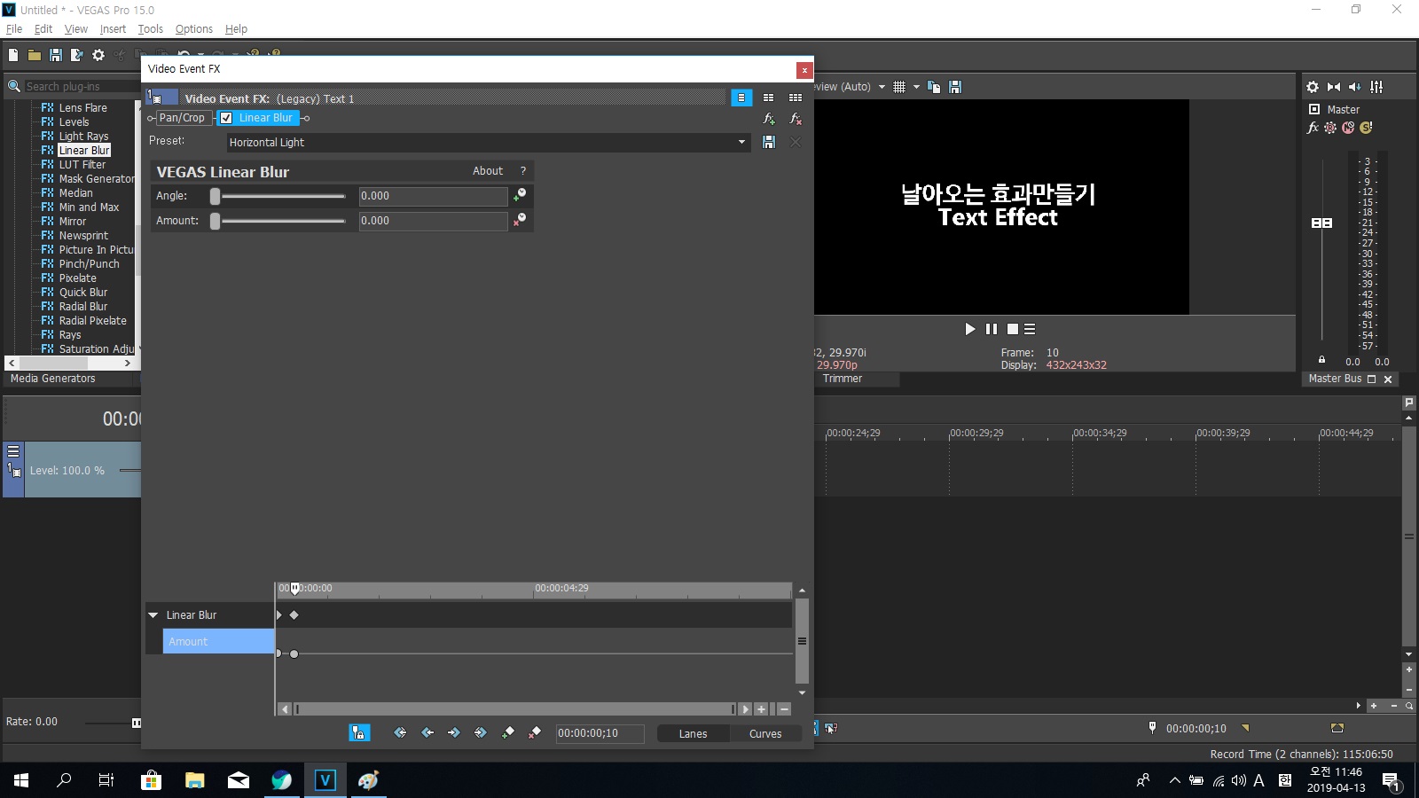Select the Pan/Crop chain button
Viewport: 1419px width, 798px height.
click(x=182, y=118)
